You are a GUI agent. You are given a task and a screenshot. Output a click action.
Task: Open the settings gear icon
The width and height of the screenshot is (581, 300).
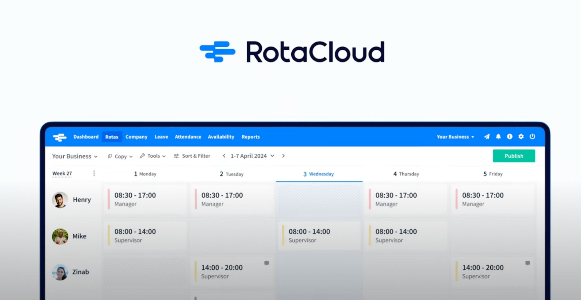521,136
